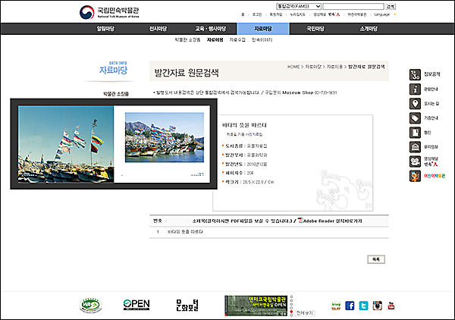Click the National Folk Museum of Korea logo
Screen dimensions: 455x320
(x=109, y=12)
